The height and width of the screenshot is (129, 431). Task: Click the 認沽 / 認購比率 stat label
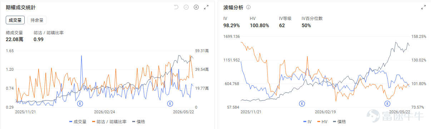[49, 33]
